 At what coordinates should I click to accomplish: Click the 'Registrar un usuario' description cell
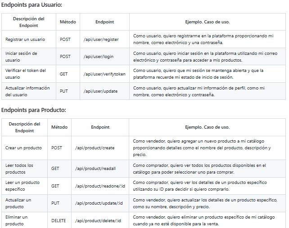click(25, 40)
